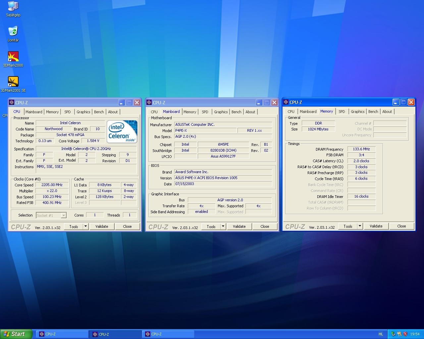
Task: Open Graphics tab in CPU window
Action: 83,112
